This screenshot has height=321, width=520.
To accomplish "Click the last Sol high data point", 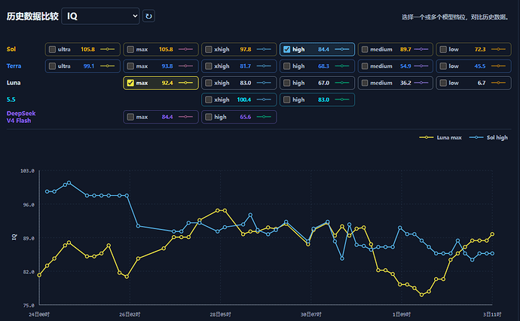I will (492, 253).
